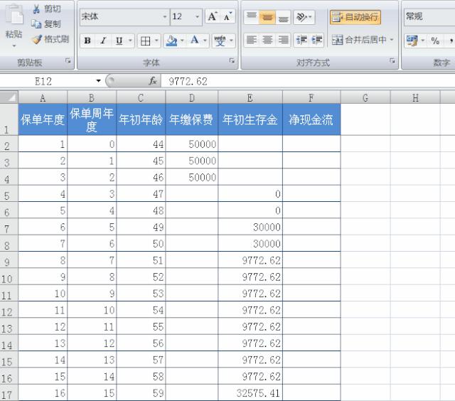Image resolution: width=455 pixels, height=401 pixels.
Task: Open the Clipboard (剪贴板) dialog launcher
Action: [68, 60]
